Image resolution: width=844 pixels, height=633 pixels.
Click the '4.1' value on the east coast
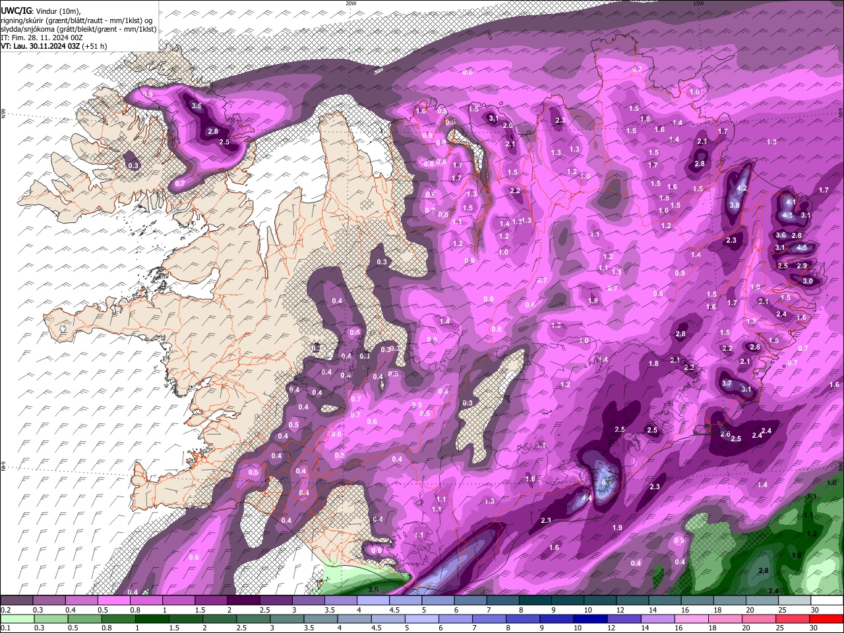tap(792, 202)
